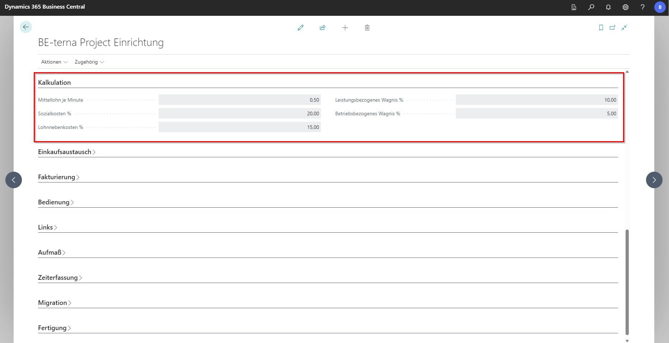The width and height of the screenshot is (669, 343).
Task: Open the notifications bell
Action: (608, 7)
